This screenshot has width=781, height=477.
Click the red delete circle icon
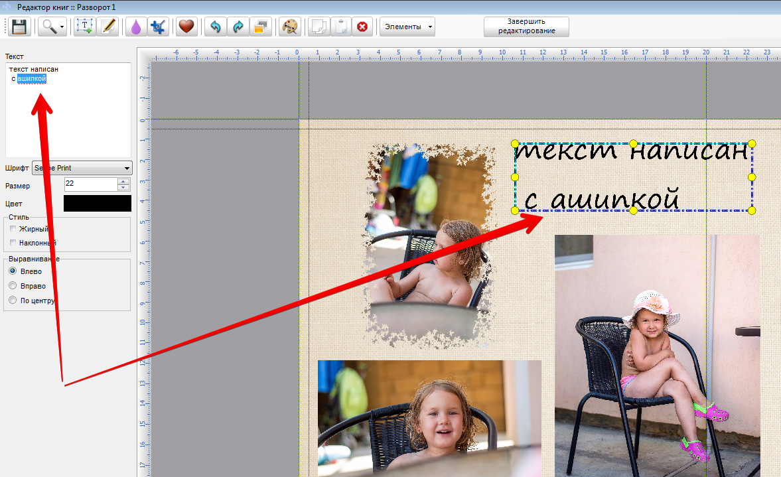coord(362,27)
